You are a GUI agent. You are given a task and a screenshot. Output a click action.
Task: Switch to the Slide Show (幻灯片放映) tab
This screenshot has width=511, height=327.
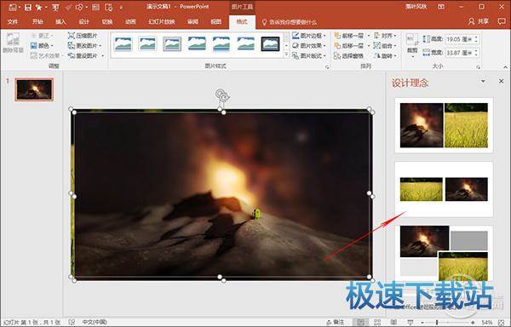click(162, 22)
